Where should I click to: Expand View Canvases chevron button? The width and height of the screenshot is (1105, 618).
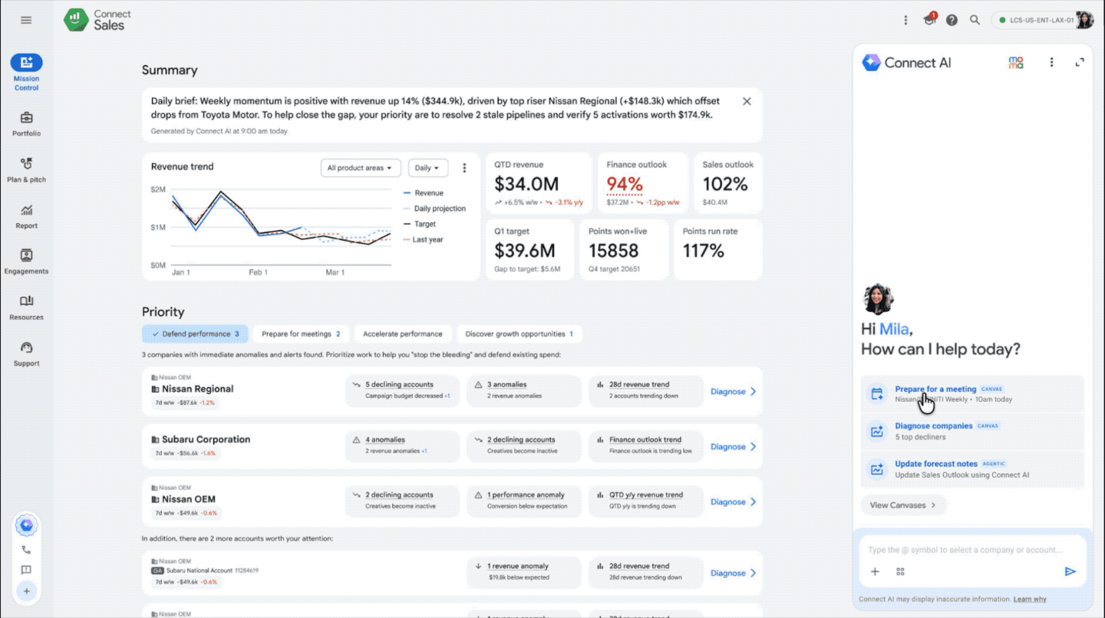[x=902, y=505]
